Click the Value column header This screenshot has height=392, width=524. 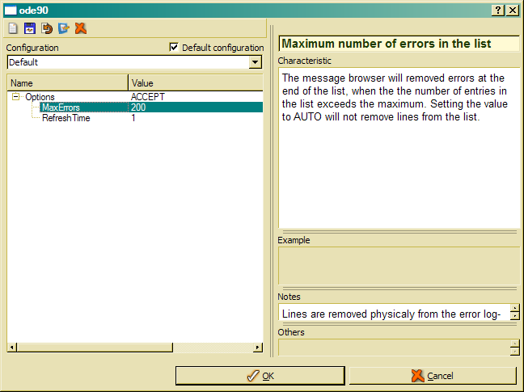[195, 83]
